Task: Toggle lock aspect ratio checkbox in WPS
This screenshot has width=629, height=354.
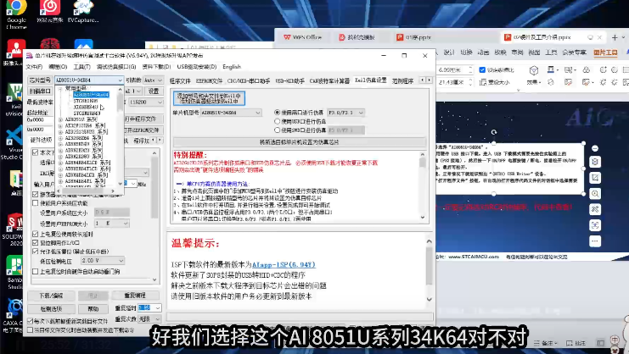Action: 483,69
